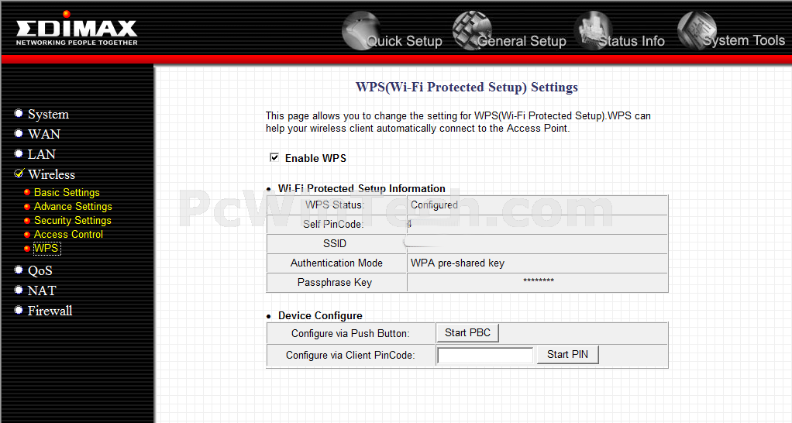
Task: Click the 'Enable WPS' label
Action: click(x=315, y=158)
